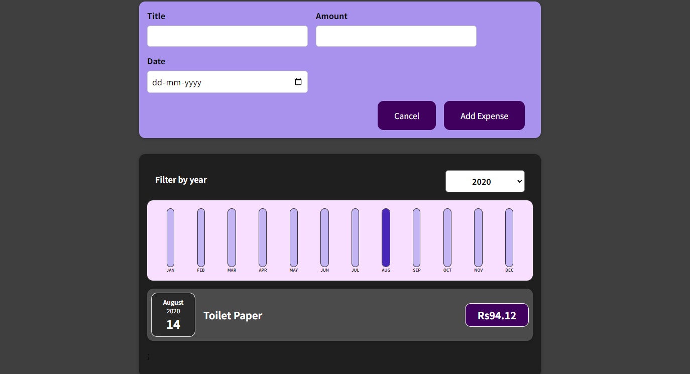
Task: Click the APR chart bar
Action: click(263, 237)
